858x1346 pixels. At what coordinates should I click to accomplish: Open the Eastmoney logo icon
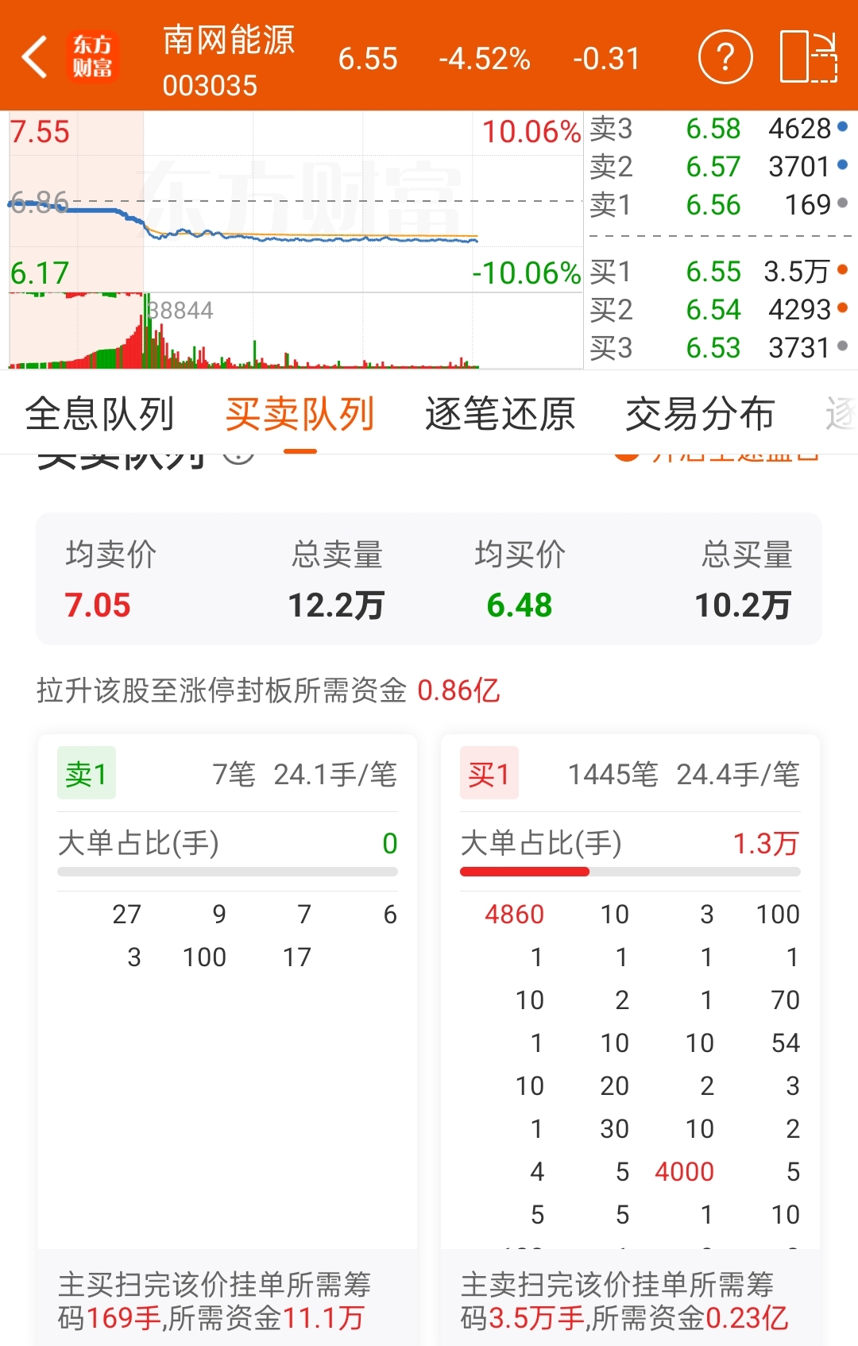coord(93,56)
